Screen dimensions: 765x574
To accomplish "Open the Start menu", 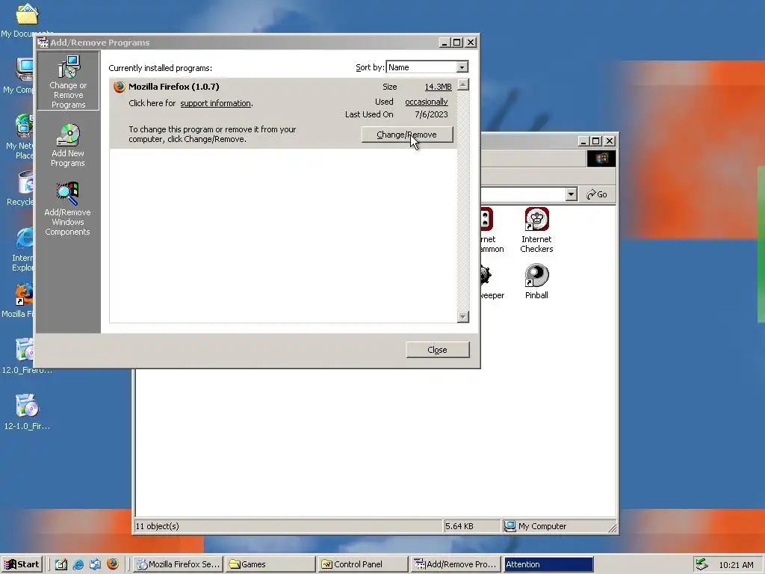I will [22, 564].
